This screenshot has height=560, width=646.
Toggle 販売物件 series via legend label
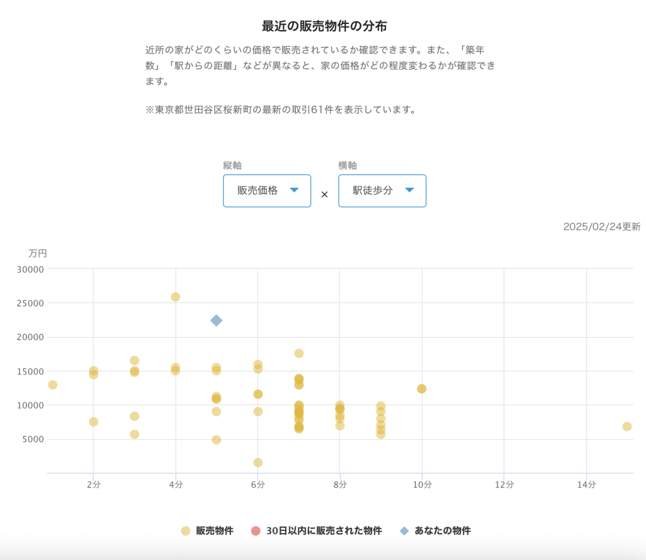click(x=214, y=531)
